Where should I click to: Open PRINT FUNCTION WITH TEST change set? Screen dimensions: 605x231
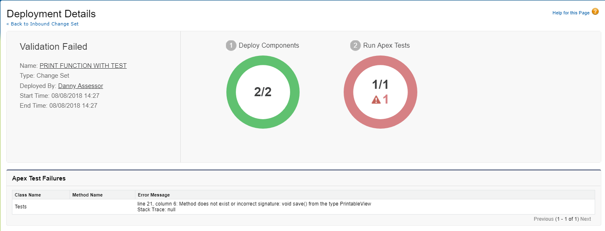(x=83, y=66)
